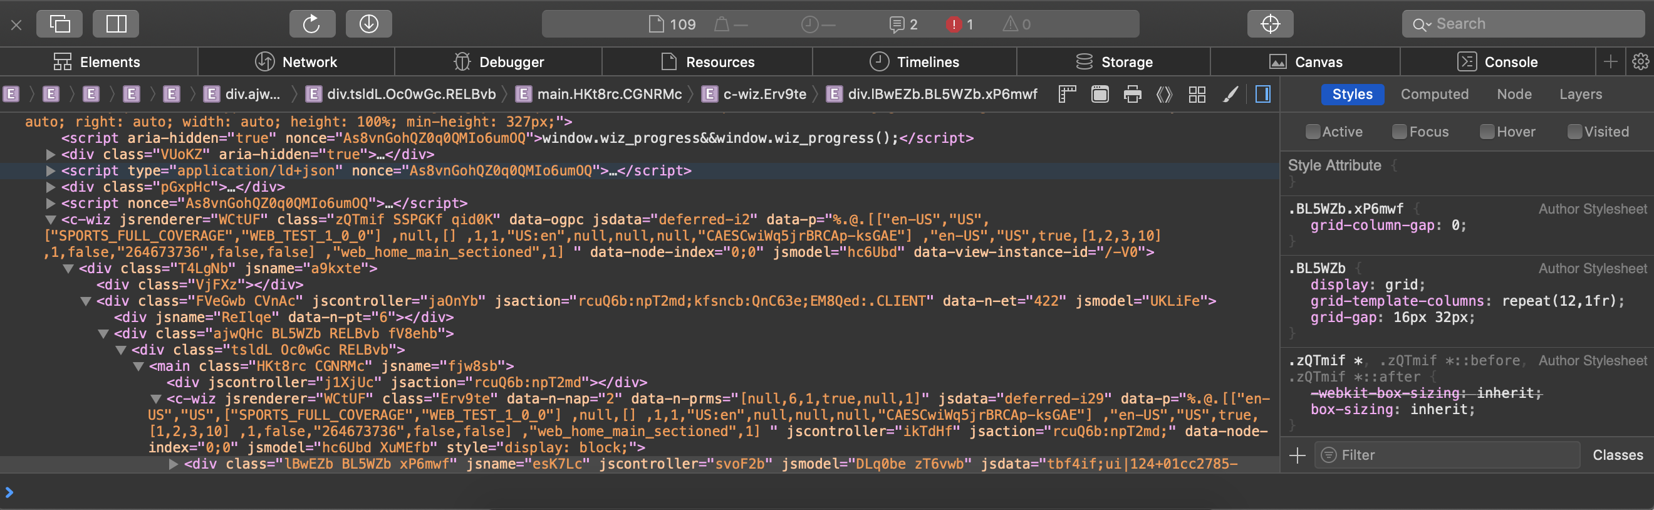The image size is (1654, 510).
Task: Click the styles Filter field
Action: 1447,455
